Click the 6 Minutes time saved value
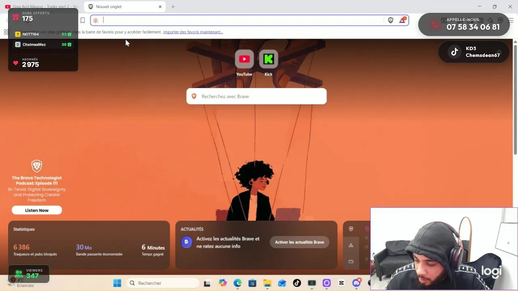The height and width of the screenshot is (291, 518). coord(153,247)
